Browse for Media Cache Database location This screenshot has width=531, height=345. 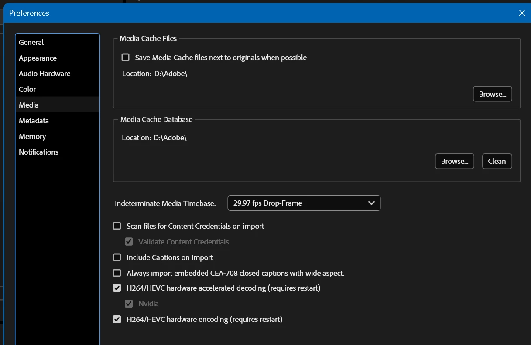click(454, 161)
